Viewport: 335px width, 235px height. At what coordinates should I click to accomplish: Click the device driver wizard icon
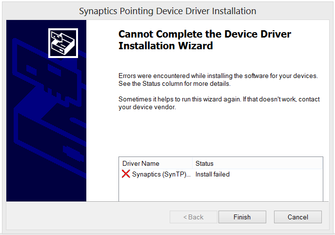coord(63,43)
